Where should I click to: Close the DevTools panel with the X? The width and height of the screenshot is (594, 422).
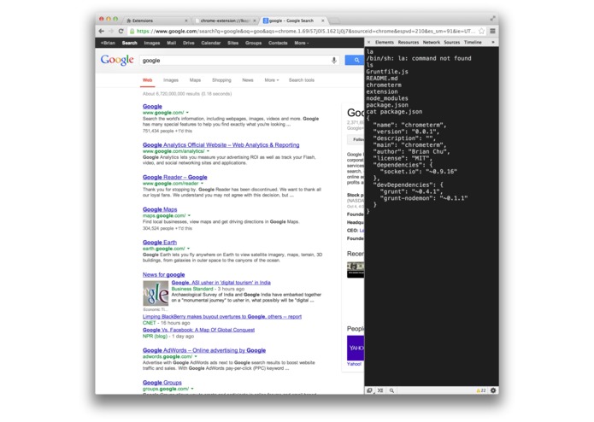368,43
